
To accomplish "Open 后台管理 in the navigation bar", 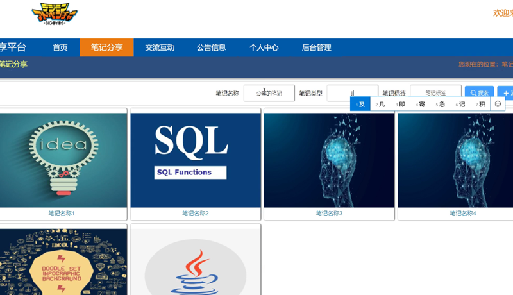I will click(x=316, y=47).
